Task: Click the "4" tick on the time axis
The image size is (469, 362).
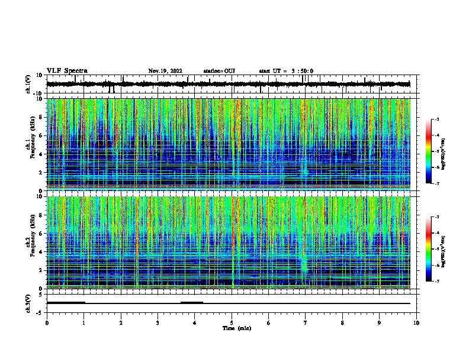Action: 195,323
